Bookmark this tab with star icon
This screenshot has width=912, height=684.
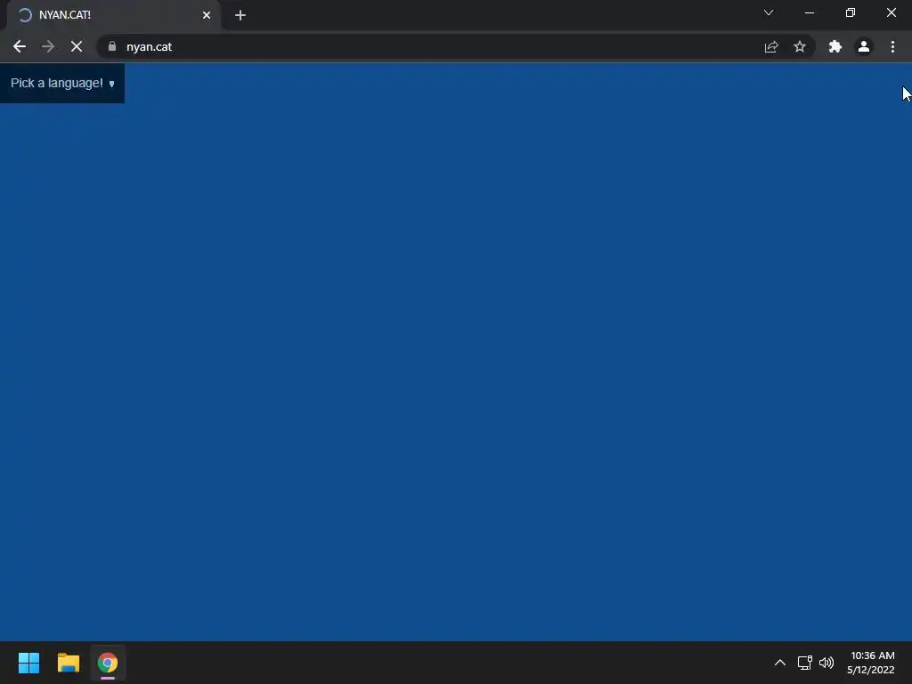(x=800, y=46)
